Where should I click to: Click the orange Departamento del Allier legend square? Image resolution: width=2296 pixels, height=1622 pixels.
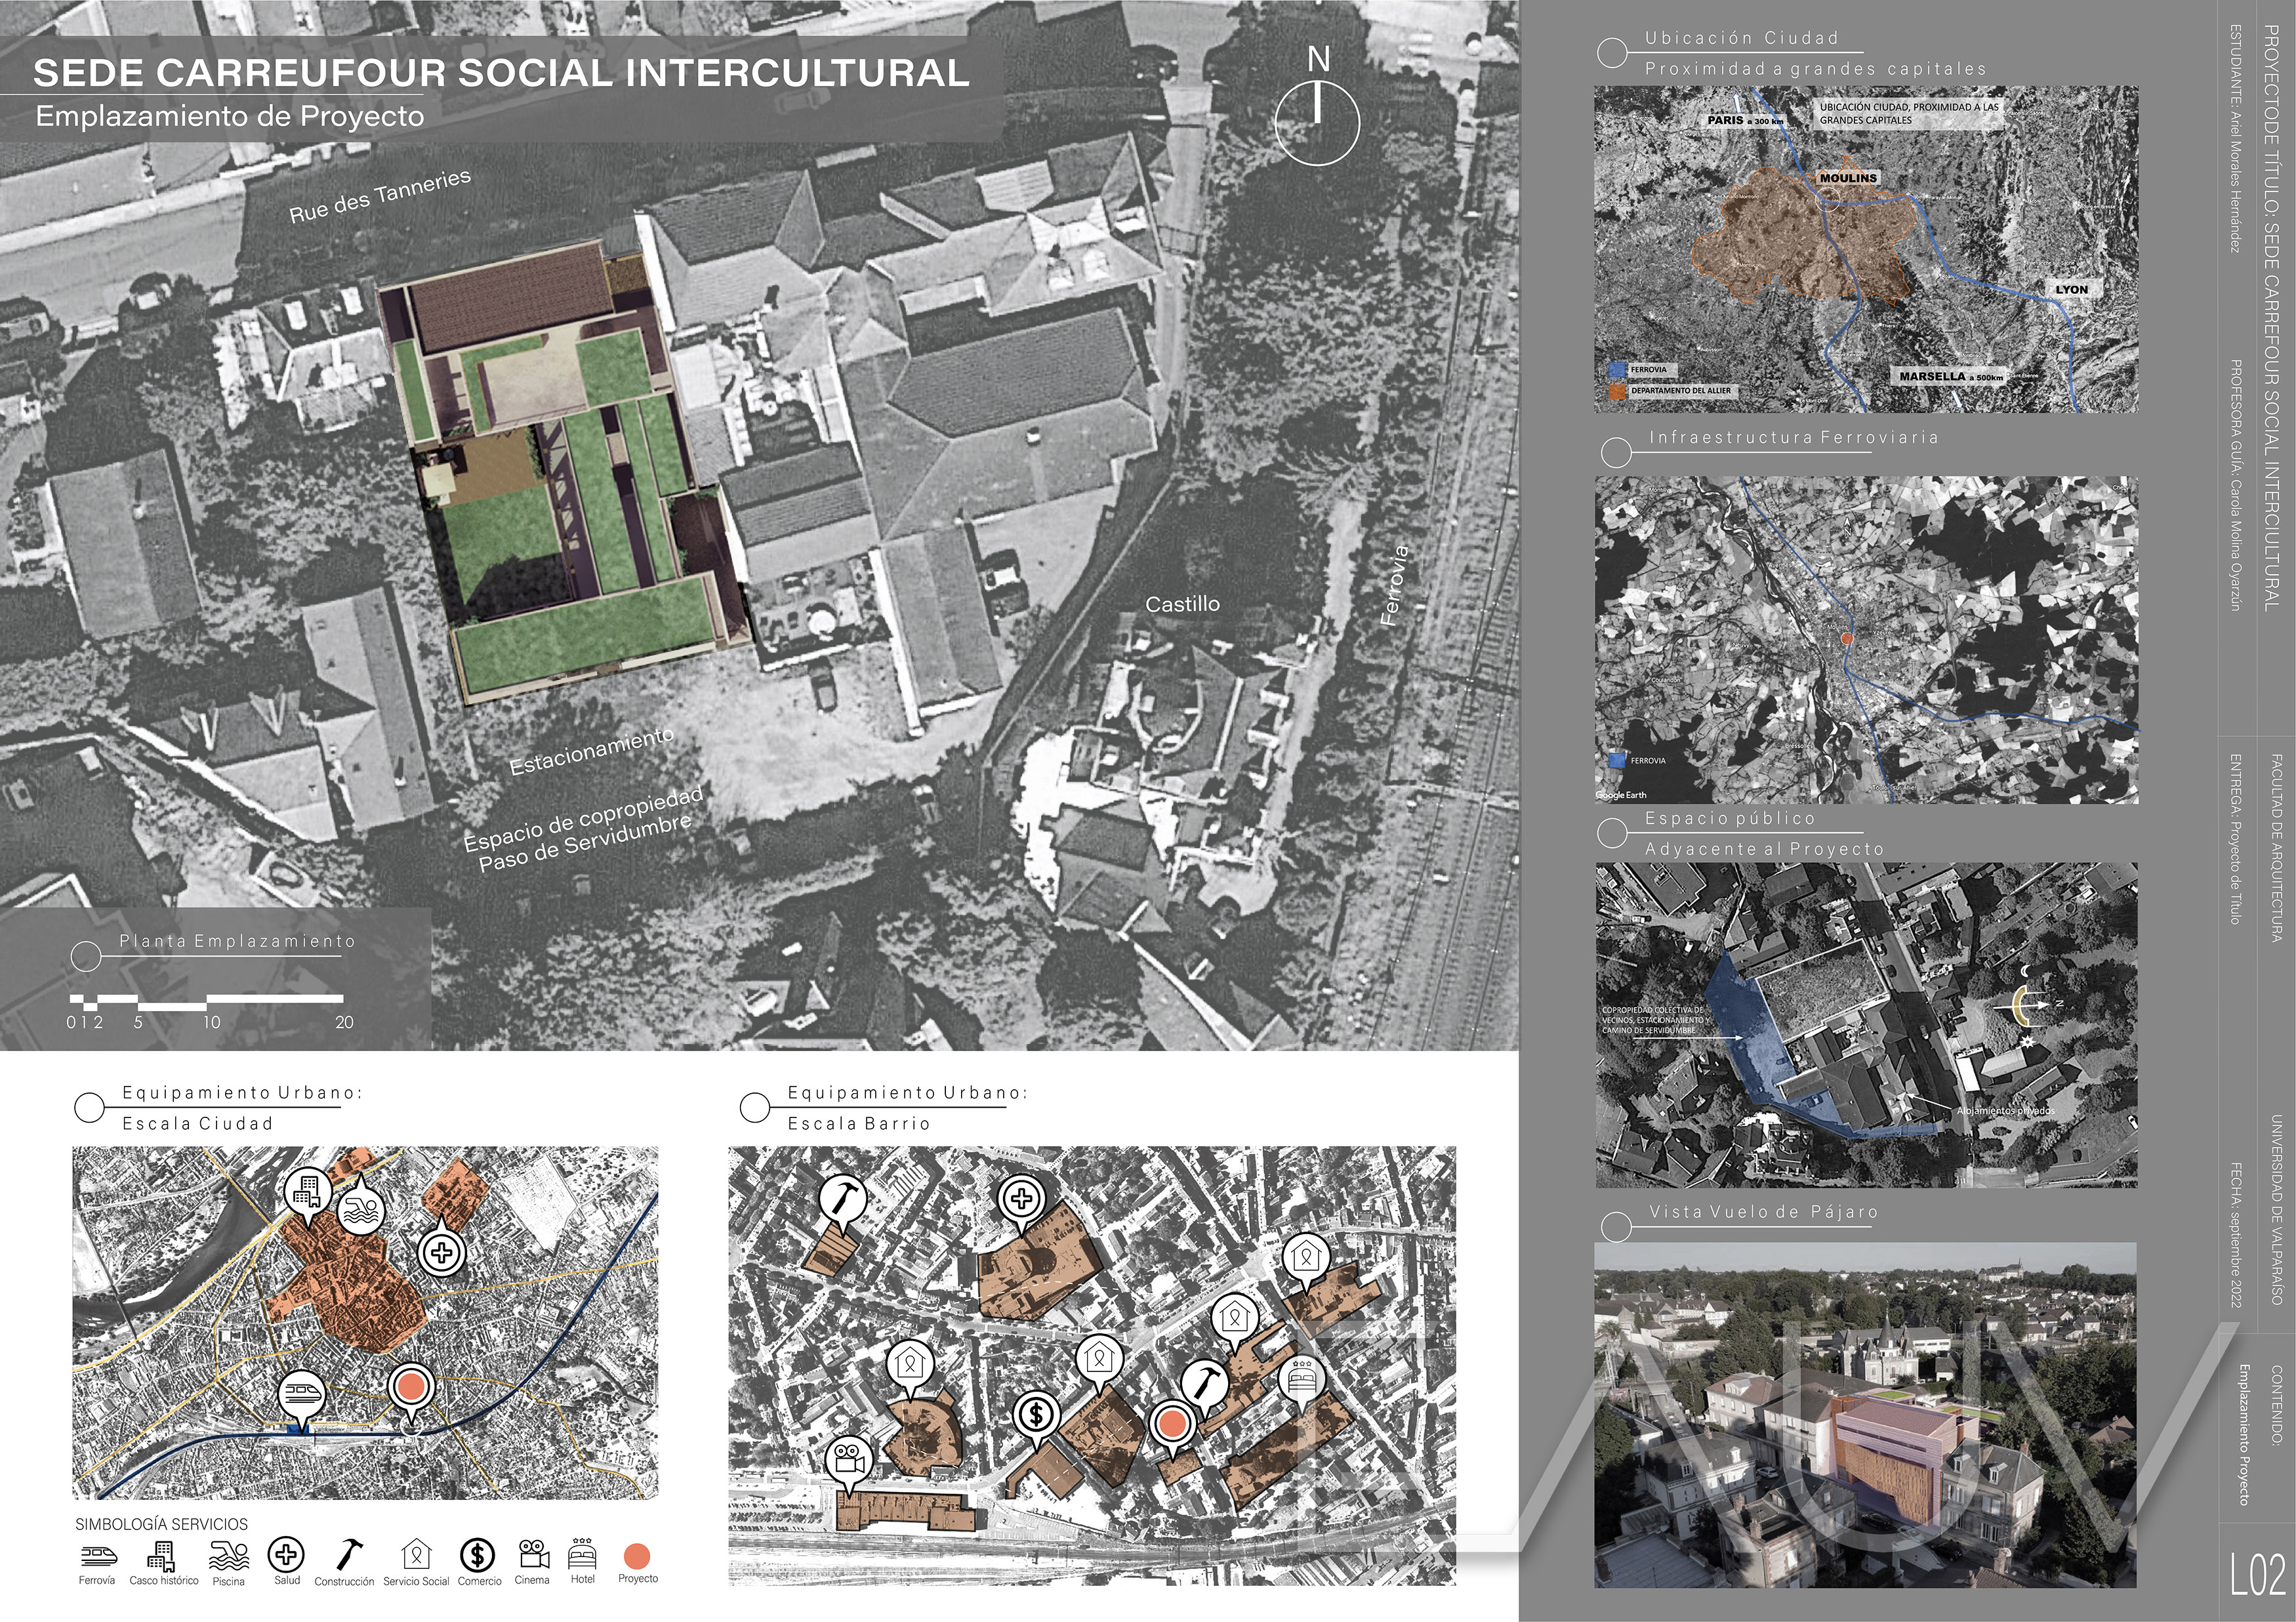coord(1617,391)
